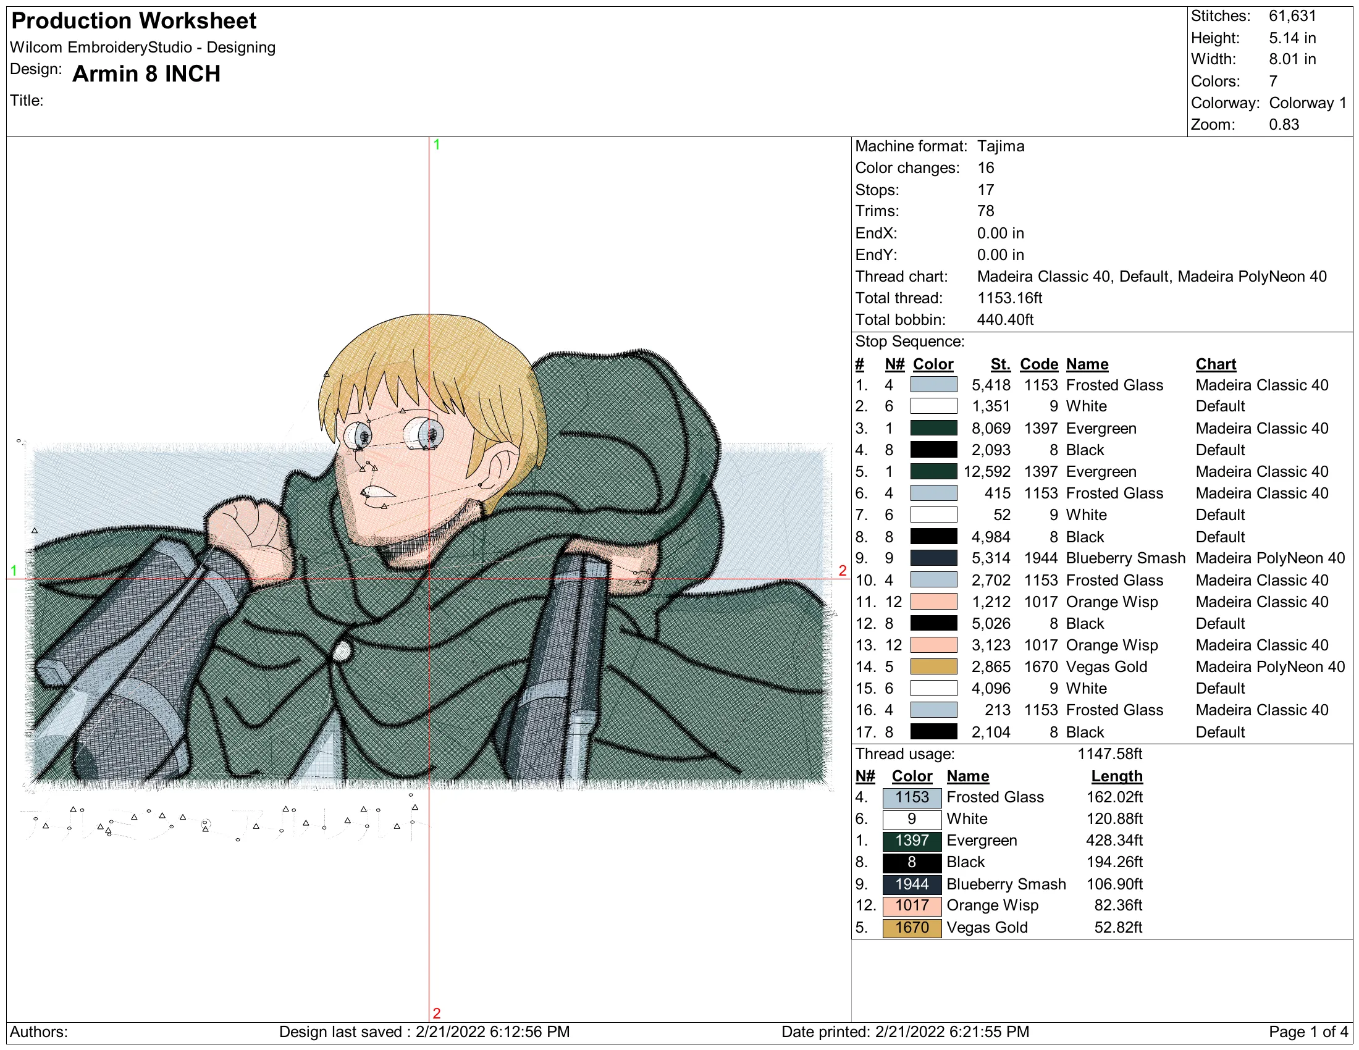Click the color changes value 16

[x=986, y=168]
